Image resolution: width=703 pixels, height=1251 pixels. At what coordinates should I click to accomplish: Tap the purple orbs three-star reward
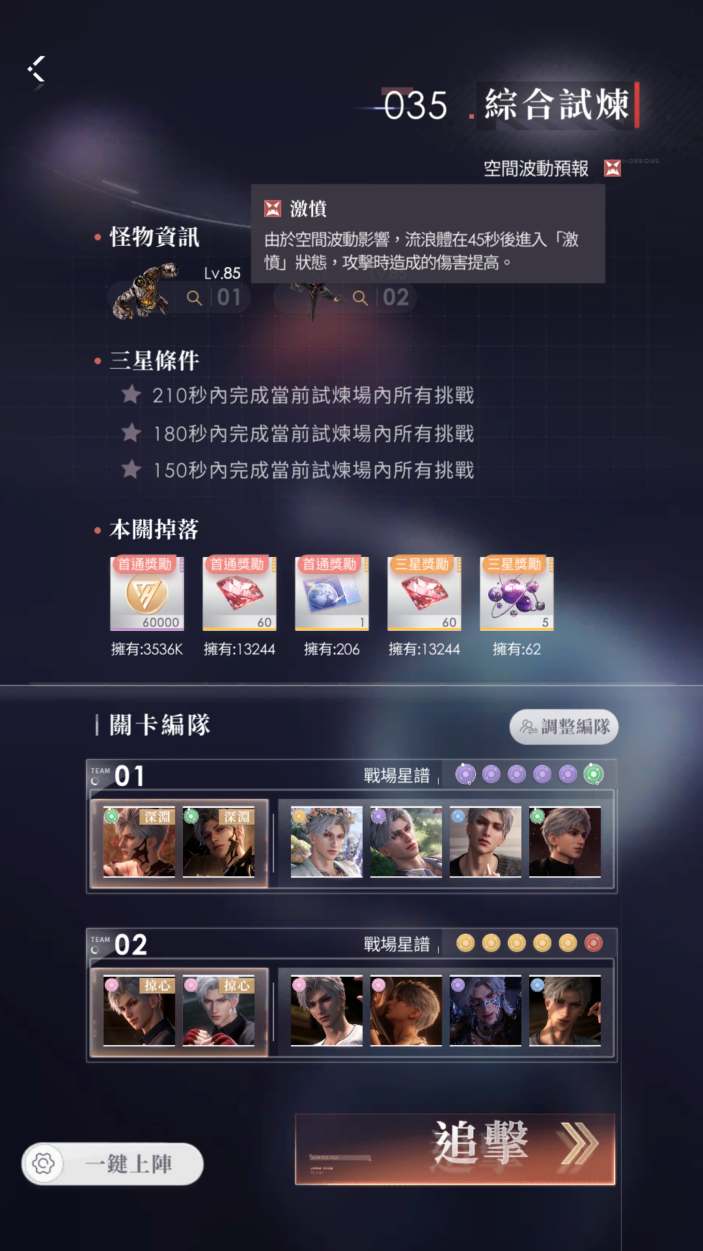[x=517, y=594]
